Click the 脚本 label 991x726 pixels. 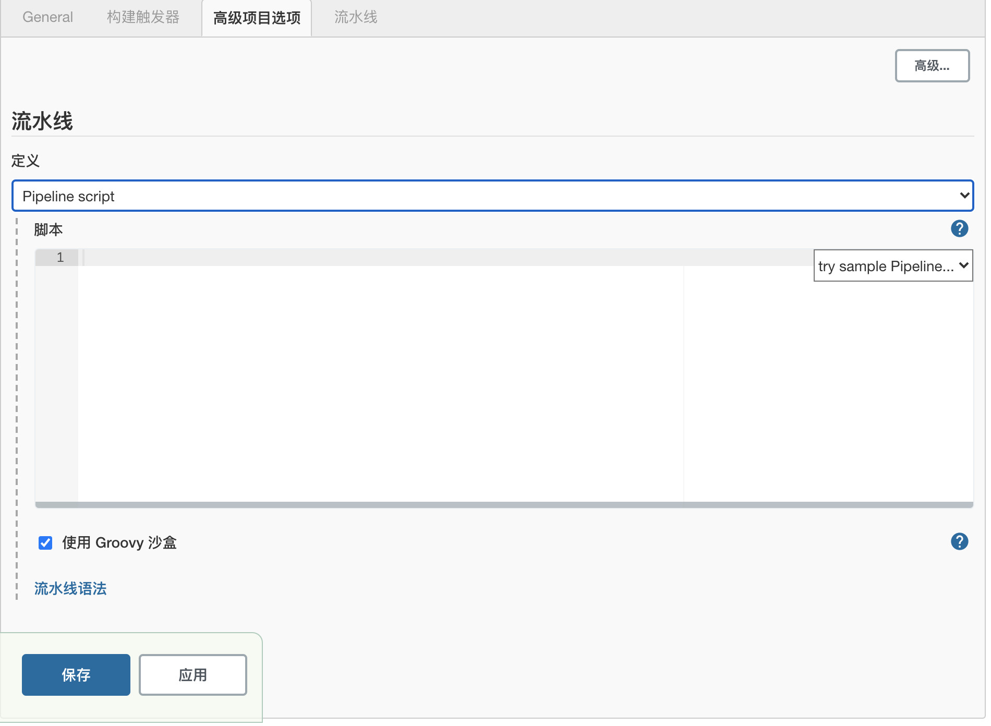click(x=49, y=229)
